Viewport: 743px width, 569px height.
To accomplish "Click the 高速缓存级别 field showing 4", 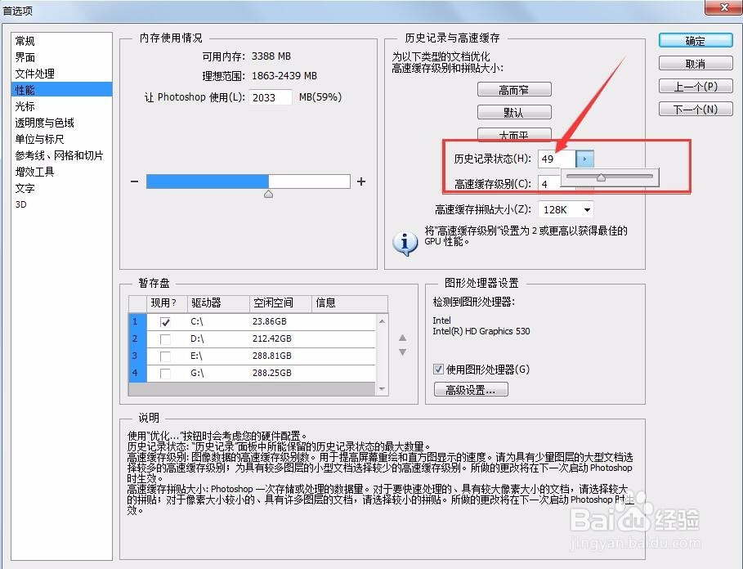I will [549, 184].
